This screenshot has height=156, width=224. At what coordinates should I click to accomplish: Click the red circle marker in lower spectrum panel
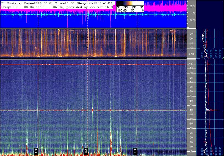pos(205,142)
